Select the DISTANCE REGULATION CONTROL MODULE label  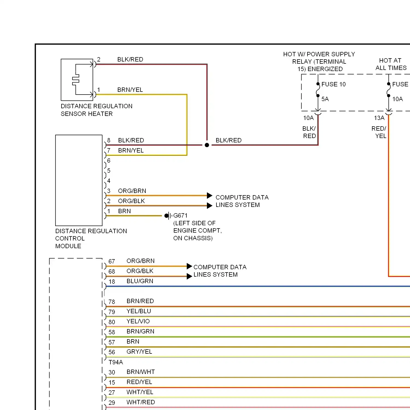(91, 238)
